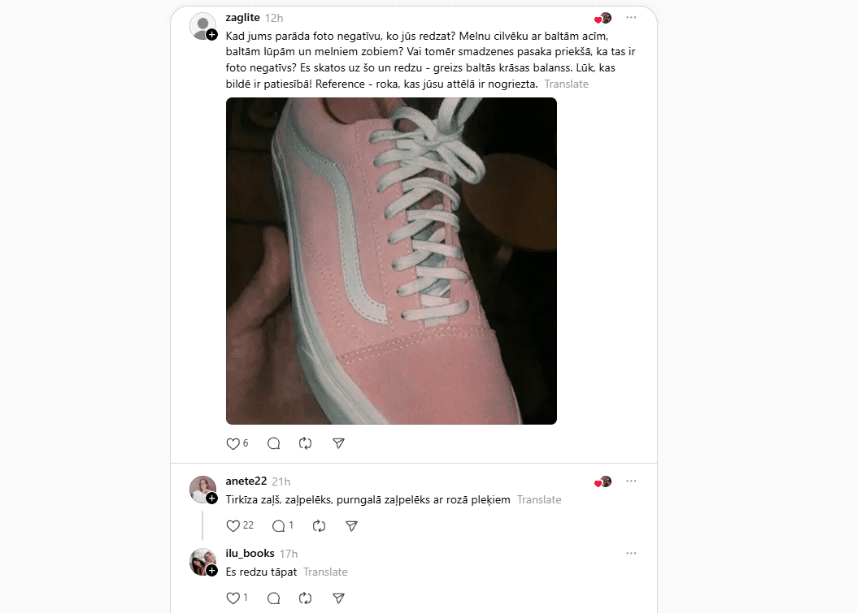Viewport: 857px width, 613px height.
Task: Share anete22's comment
Action: (351, 525)
